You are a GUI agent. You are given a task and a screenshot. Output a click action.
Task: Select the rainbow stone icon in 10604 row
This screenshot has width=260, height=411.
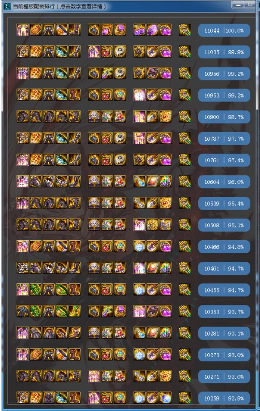[166, 181]
